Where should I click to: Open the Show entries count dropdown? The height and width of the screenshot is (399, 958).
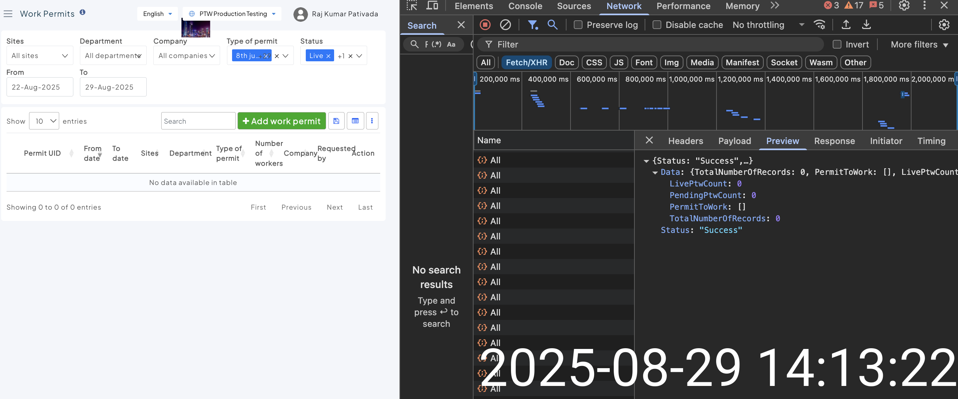(44, 121)
